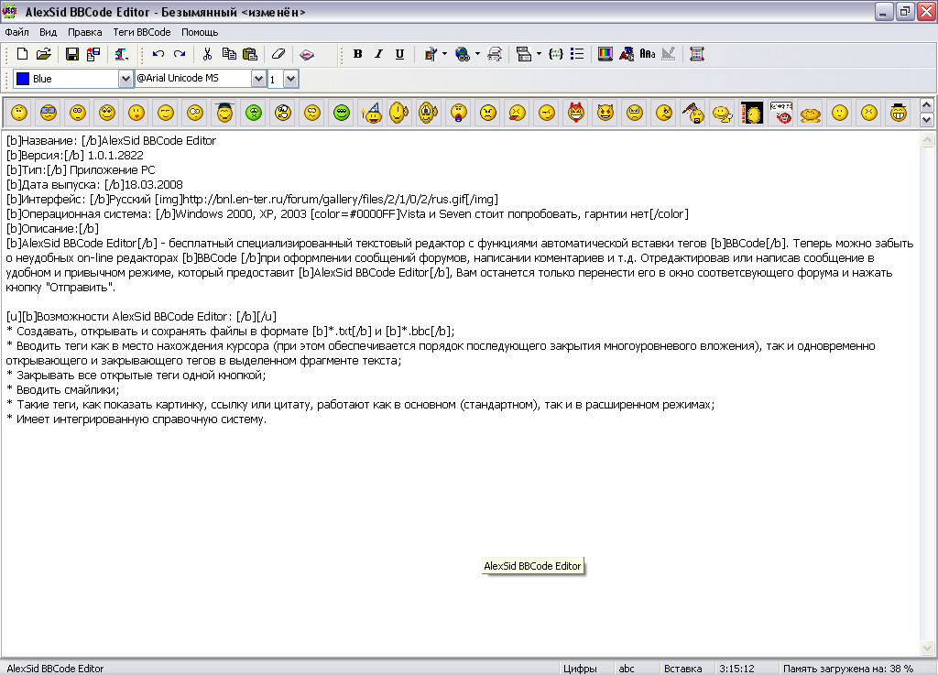Click the eraser icon to clear formatting
Viewport: 938px width, 675px height.
[x=278, y=54]
